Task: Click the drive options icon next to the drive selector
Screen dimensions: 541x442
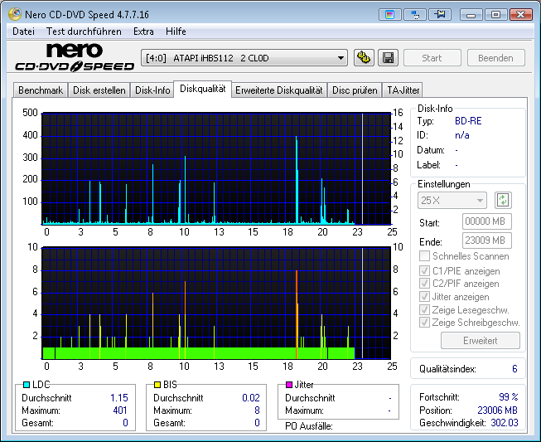Action: coord(364,58)
